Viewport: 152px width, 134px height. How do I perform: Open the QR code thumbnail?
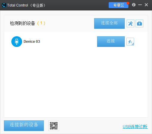pyautogui.click(x=54, y=126)
